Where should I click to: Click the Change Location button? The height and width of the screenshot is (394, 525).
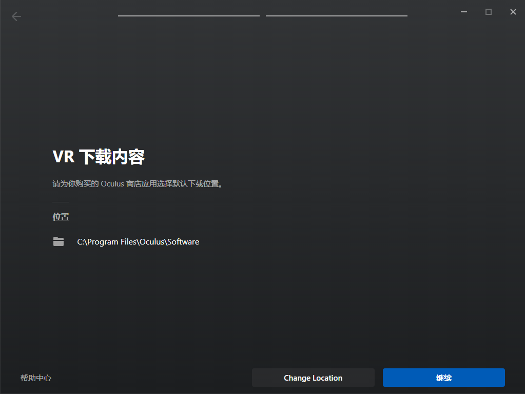[313, 378]
